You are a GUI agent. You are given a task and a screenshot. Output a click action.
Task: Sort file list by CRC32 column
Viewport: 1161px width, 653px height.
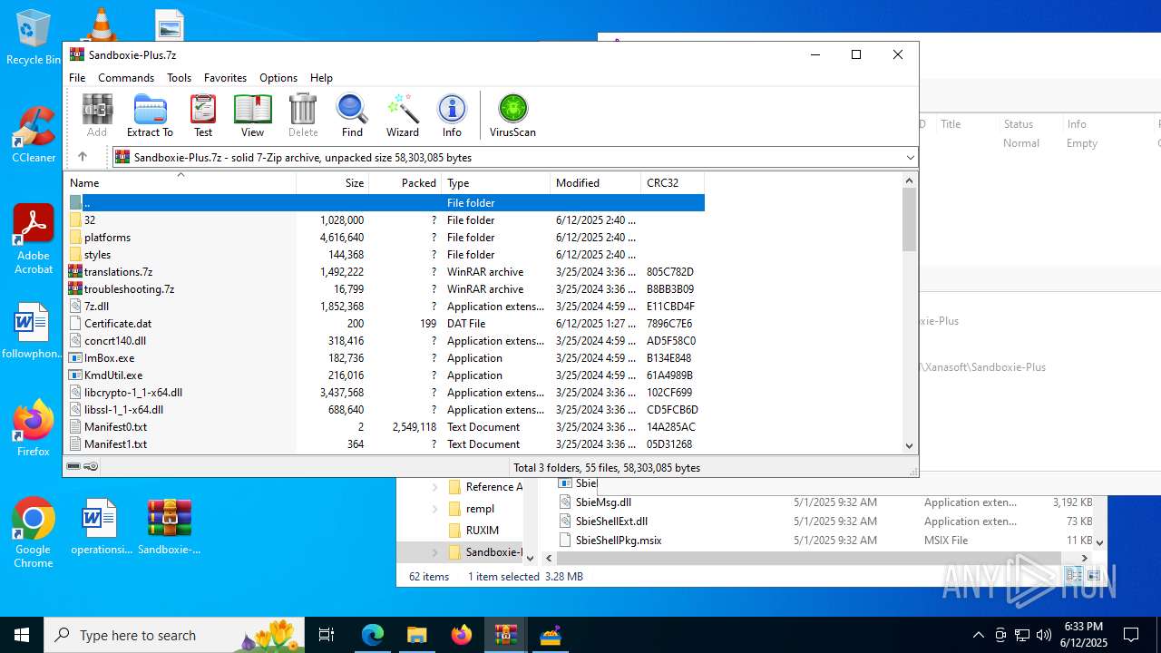[x=673, y=182]
